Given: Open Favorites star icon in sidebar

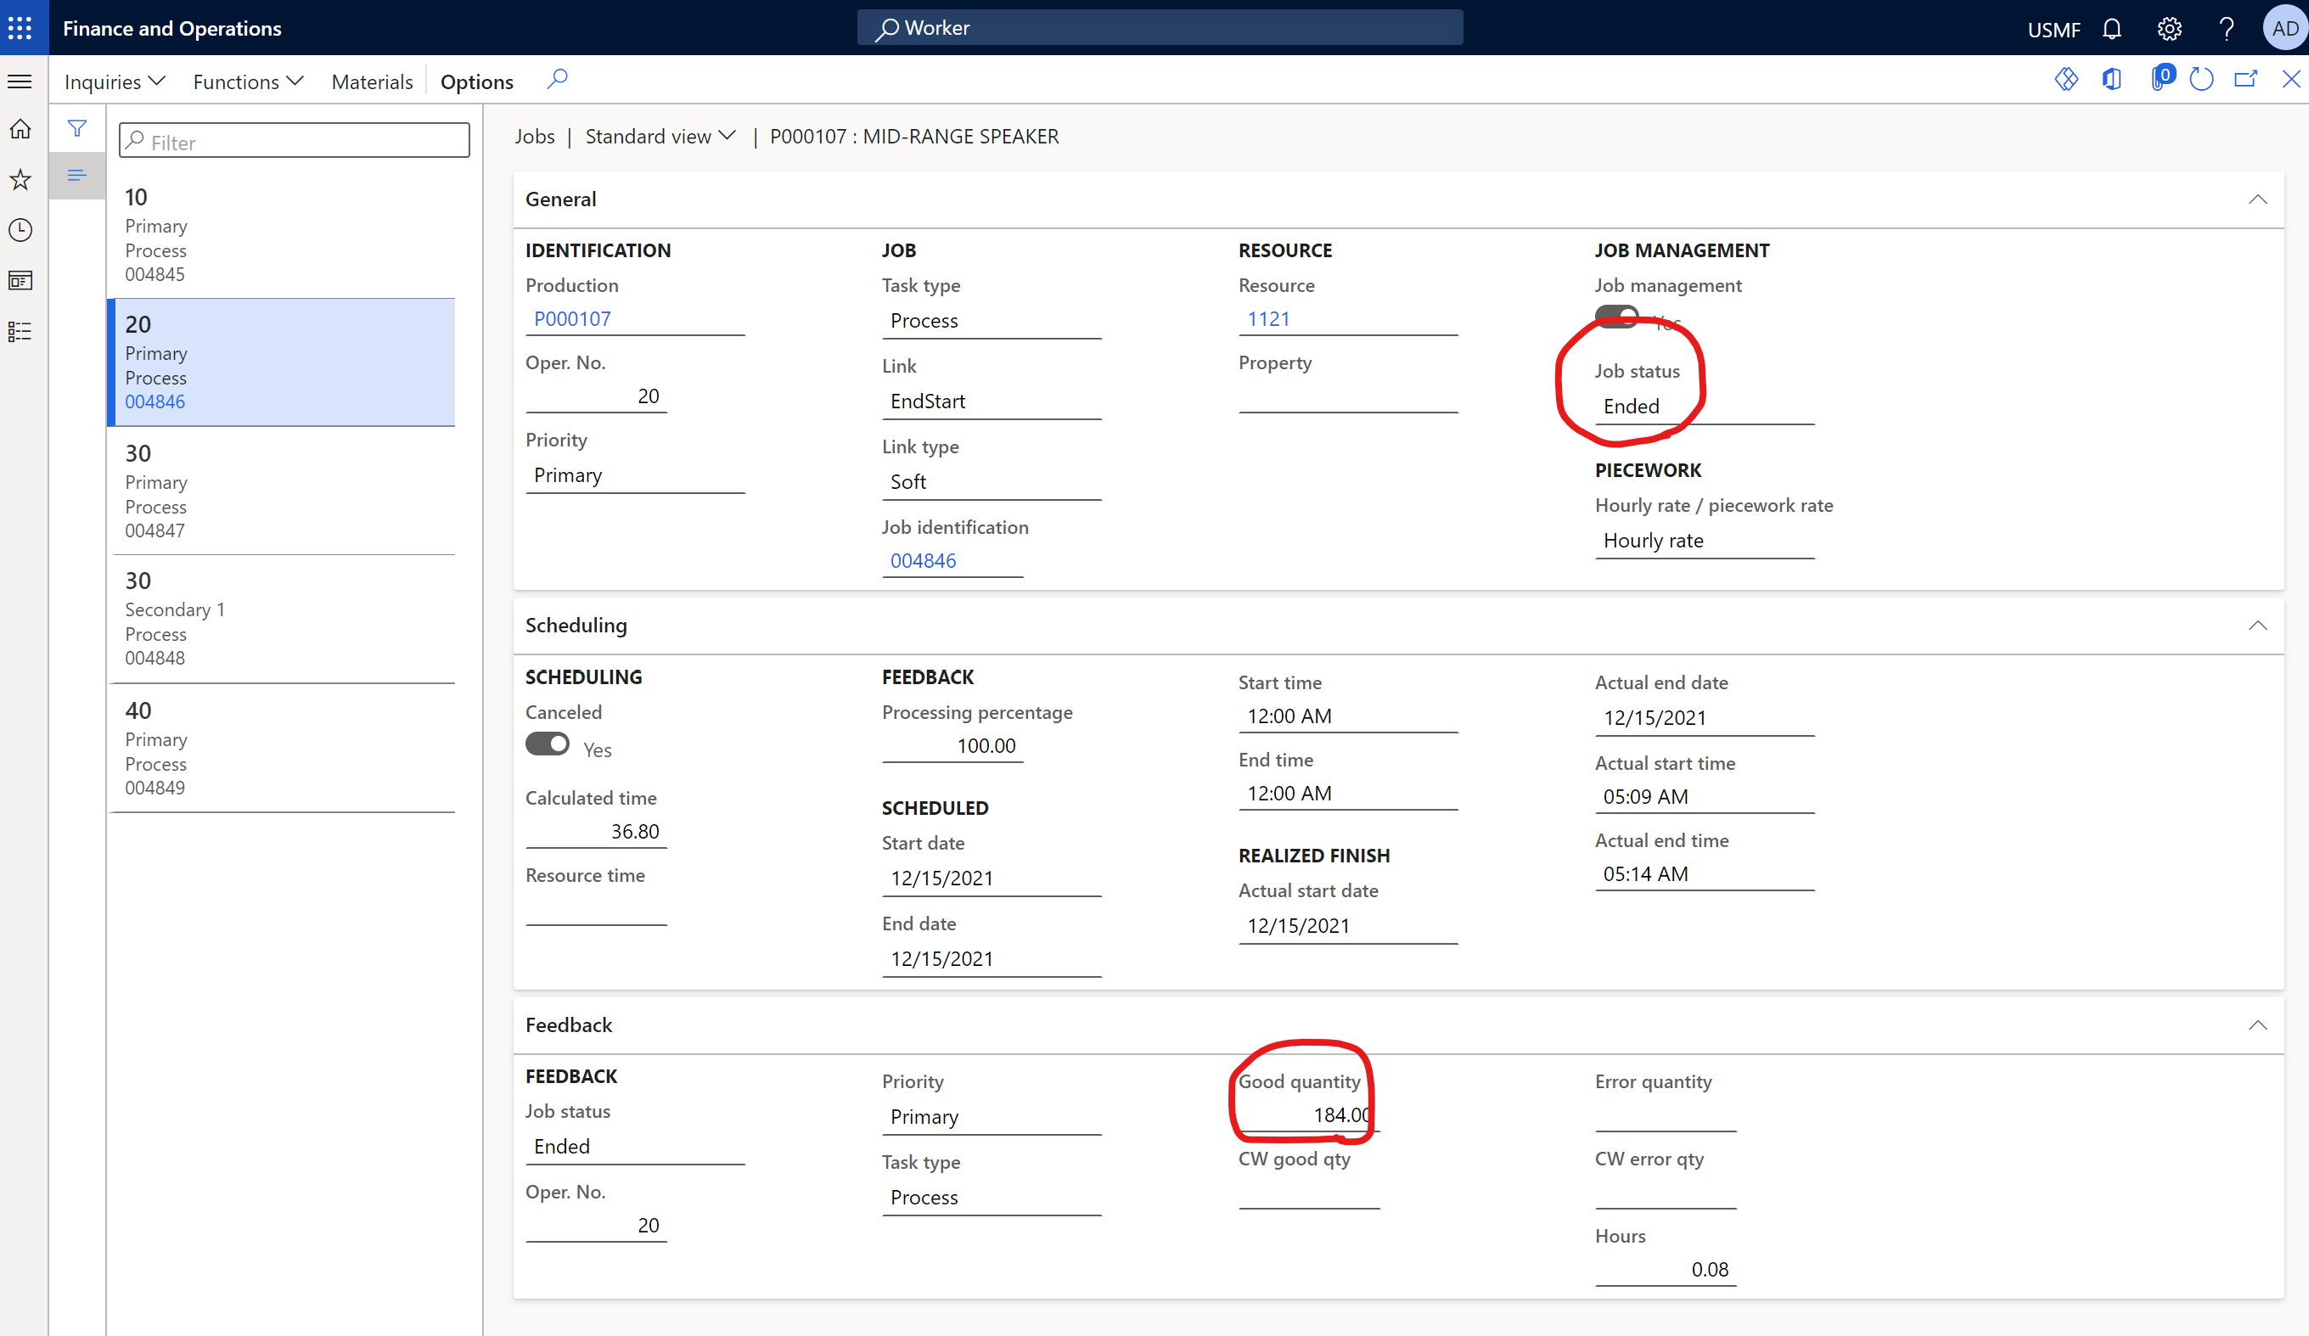Looking at the screenshot, I should pos(20,180).
